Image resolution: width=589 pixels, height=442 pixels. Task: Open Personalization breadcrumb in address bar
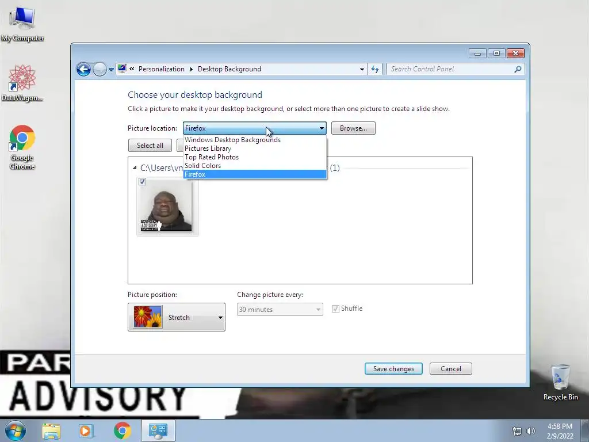pos(162,69)
